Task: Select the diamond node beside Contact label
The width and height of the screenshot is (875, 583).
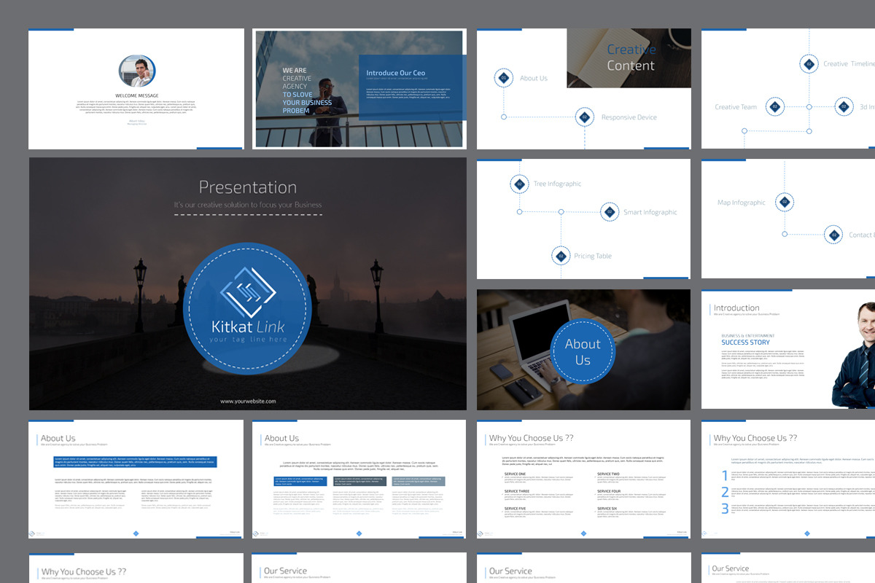Action: pyautogui.click(x=834, y=235)
